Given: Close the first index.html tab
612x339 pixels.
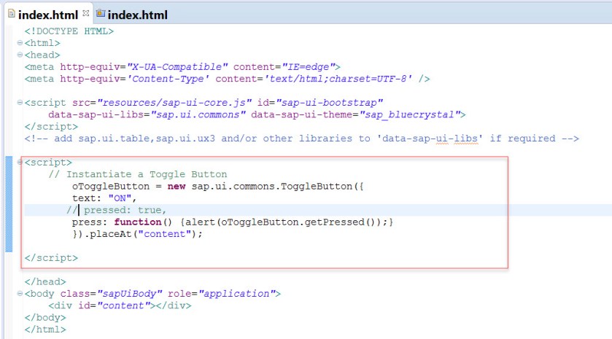Looking at the screenshot, I should point(86,13).
